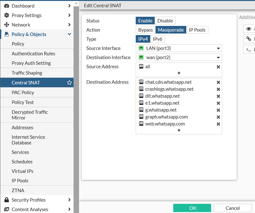Select the IP Pools action option

197,30
